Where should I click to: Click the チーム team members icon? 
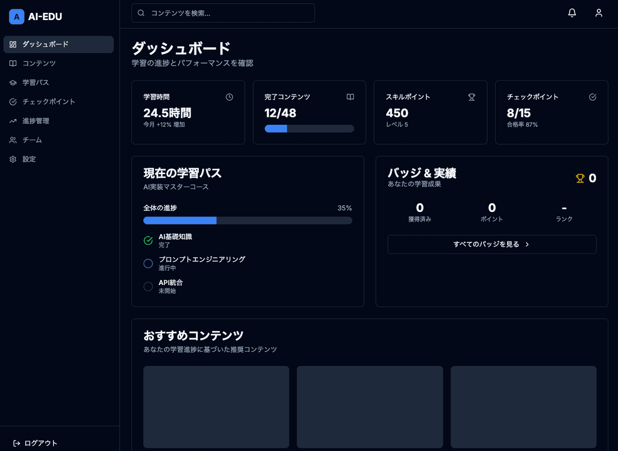click(13, 140)
